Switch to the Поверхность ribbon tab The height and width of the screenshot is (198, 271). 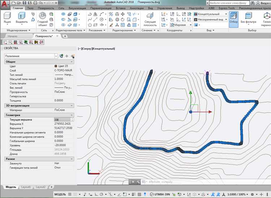46,8
